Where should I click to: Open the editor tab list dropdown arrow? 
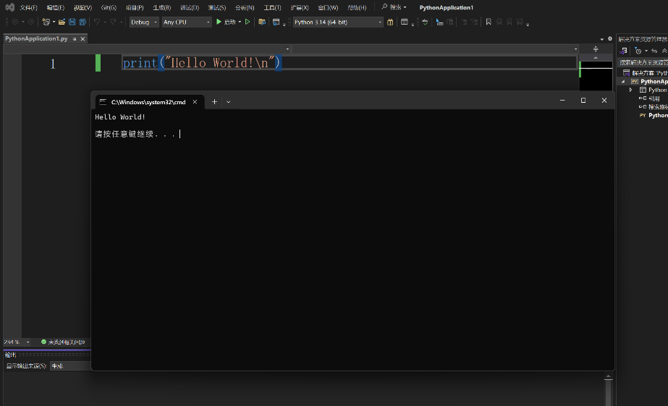point(601,39)
